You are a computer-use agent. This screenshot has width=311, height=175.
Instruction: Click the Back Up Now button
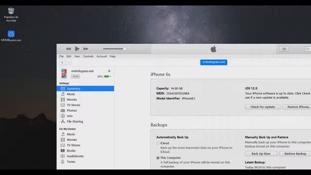point(261,154)
